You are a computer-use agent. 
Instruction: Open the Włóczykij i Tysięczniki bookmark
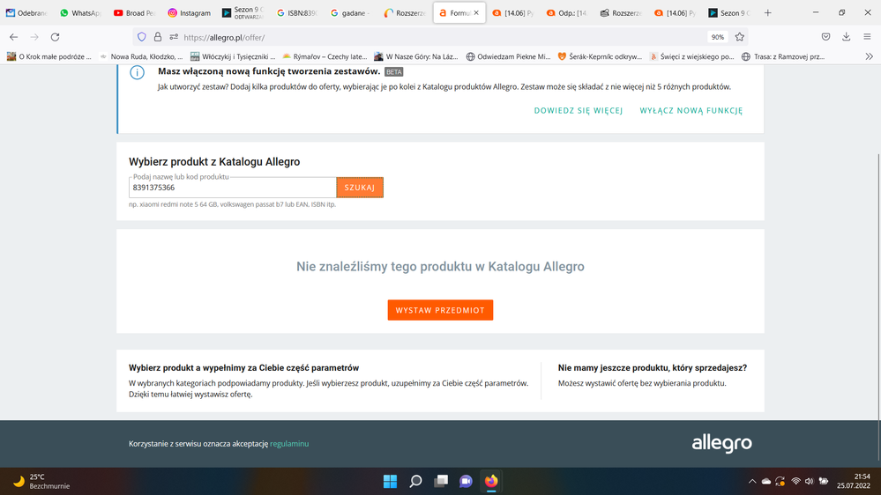coord(233,56)
